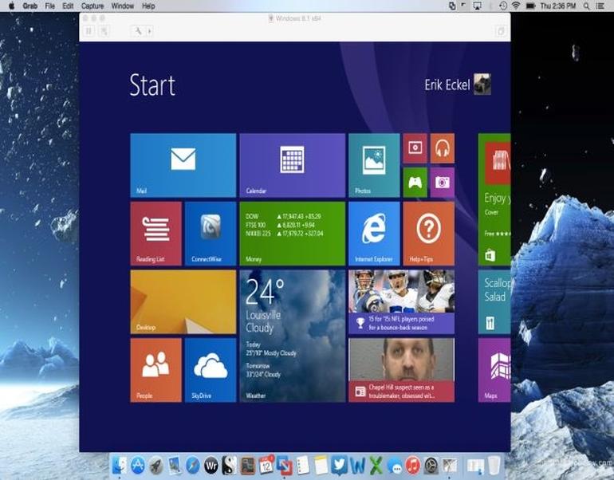This screenshot has height=480, width=614.
Task: Open the Camera tile
Action: (x=442, y=183)
